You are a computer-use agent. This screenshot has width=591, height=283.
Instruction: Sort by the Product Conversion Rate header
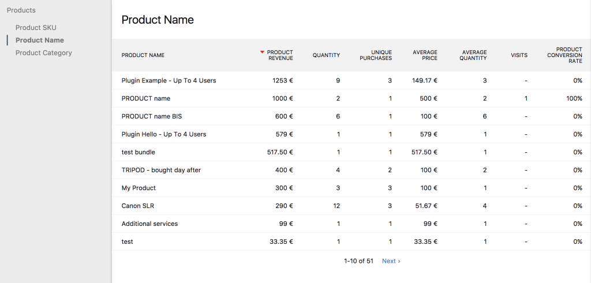coord(564,55)
